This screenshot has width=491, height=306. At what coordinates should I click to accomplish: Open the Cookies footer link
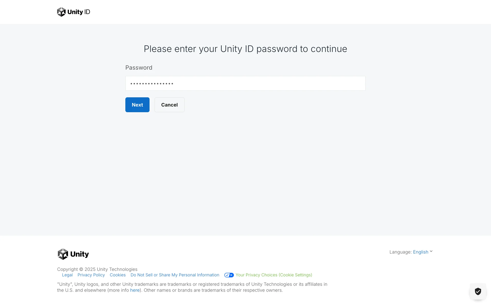pyautogui.click(x=118, y=275)
